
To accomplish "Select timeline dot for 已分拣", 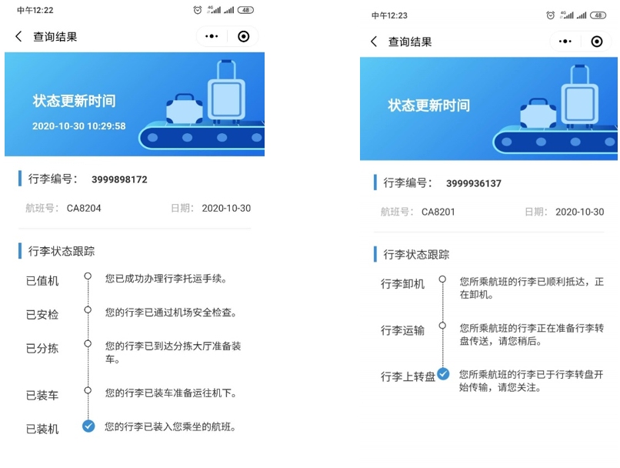I will (x=88, y=343).
